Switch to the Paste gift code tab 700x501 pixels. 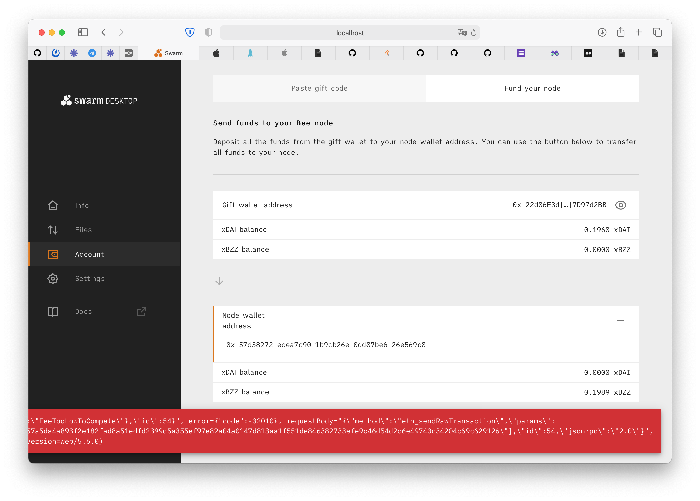[319, 88]
